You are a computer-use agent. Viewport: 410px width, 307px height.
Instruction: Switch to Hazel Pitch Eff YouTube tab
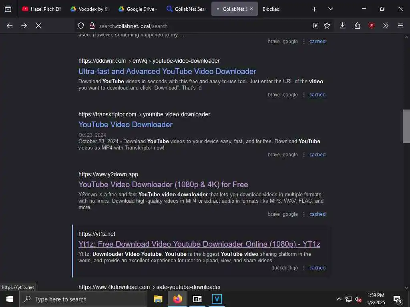pyautogui.click(x=41, y=9)
